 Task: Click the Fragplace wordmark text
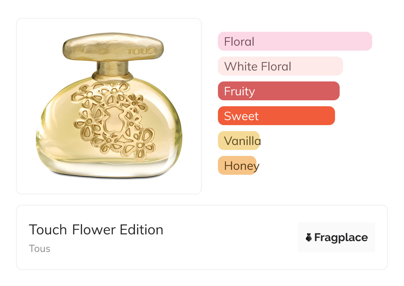(x=341, y=237)
